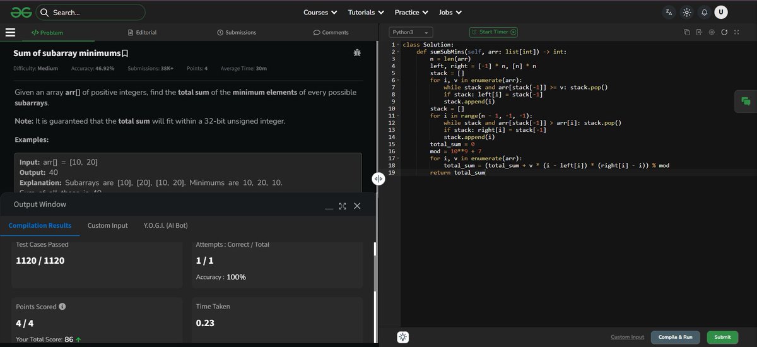757x347 pixels.
Task: Click the 'return total_sum' code line
Action: (457, 172)
